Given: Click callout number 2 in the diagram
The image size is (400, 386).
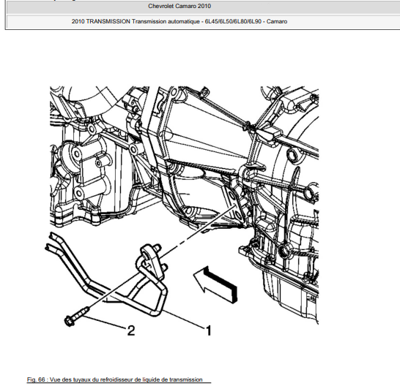Looking at the screenshot, I should 131,330.
